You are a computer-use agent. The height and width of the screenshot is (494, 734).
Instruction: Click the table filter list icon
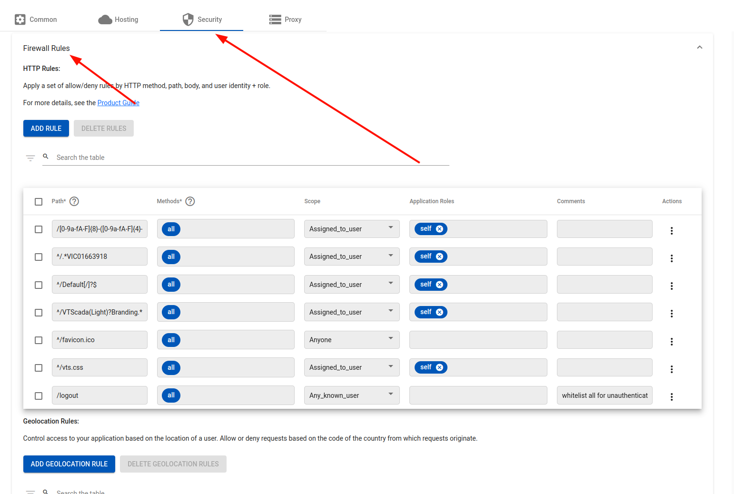click(30, 158)
